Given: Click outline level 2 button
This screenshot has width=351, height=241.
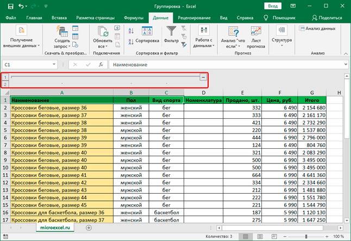Looking at the screenshot, I should point(5,84).
